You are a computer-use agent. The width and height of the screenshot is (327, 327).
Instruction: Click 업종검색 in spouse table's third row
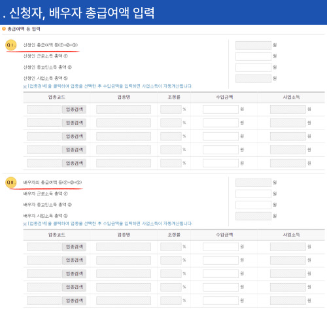pyautogui.click(x=74, y=274)
